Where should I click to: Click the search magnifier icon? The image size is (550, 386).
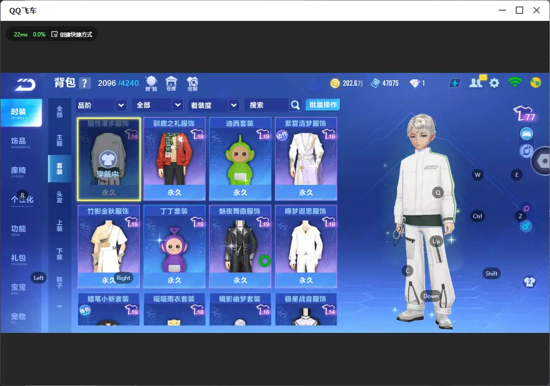(295, 105)
